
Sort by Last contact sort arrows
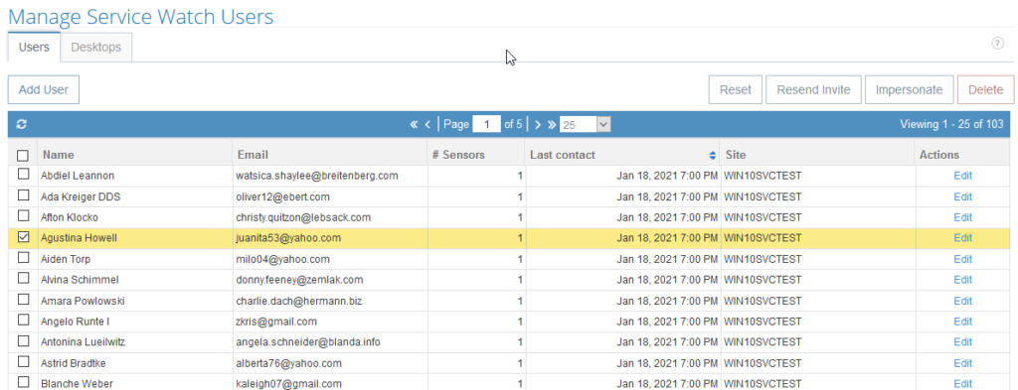712,156
